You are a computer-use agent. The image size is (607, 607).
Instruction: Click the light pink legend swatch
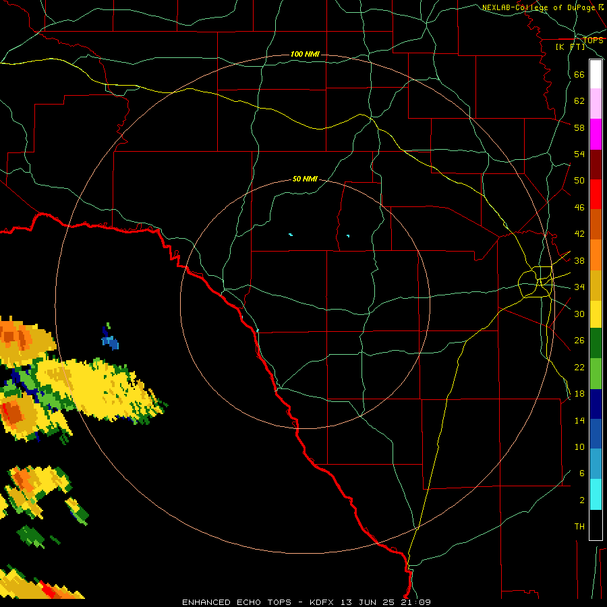click(x=596, y=104)
